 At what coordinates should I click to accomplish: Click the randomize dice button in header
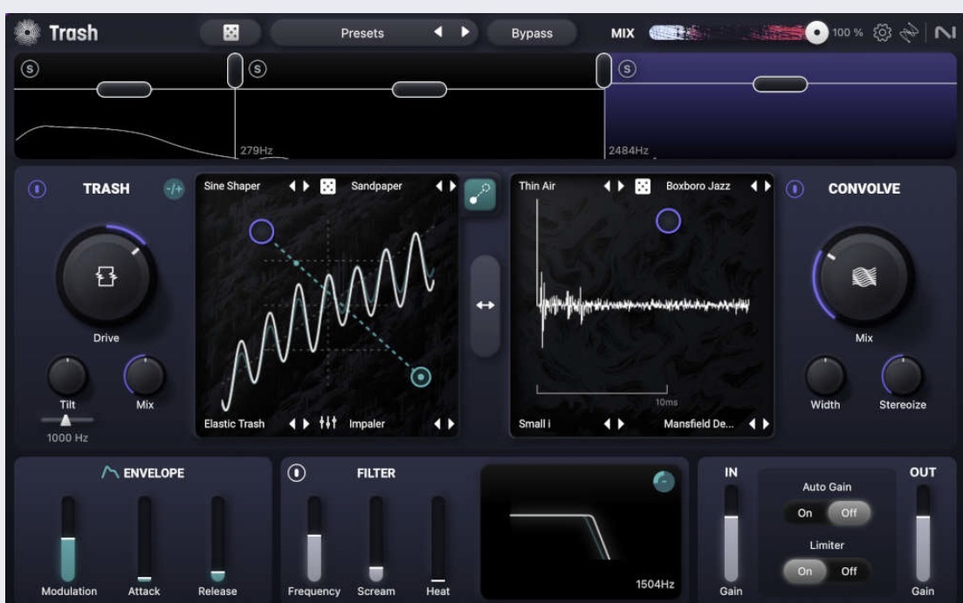click(230, 32)
